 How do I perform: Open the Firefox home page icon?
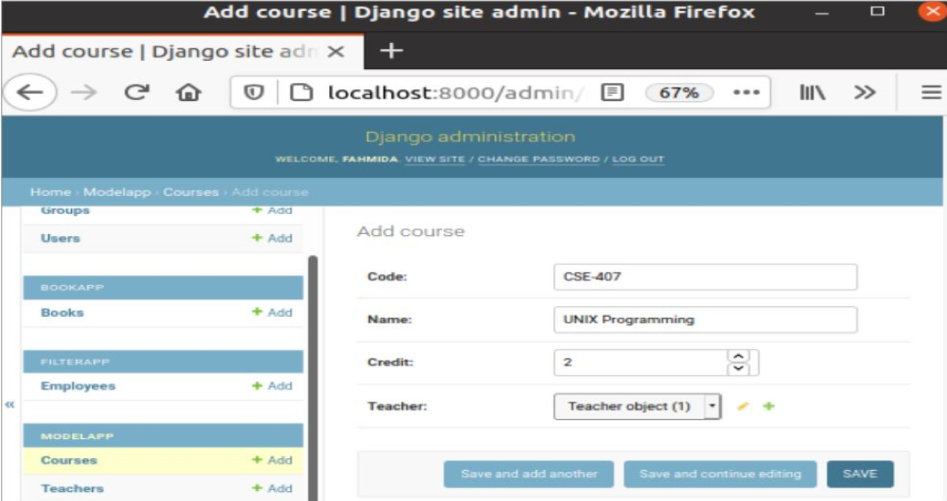(x=189, y=92)
